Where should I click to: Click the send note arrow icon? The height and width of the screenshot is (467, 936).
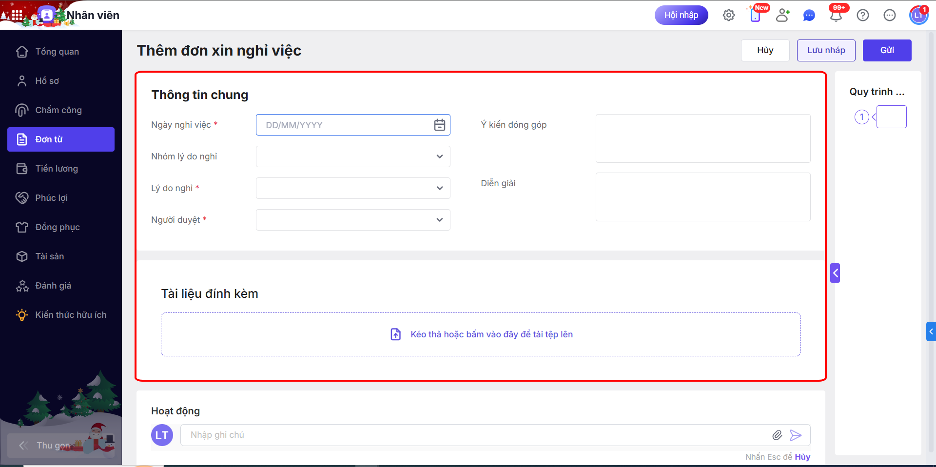click(796, 435)
